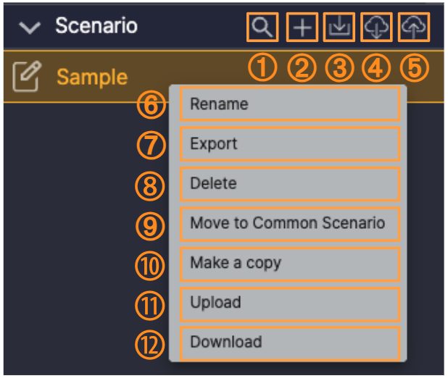
Task: Select the Sample scenario name
Action: pyautogui.click(x=92, y=77)
